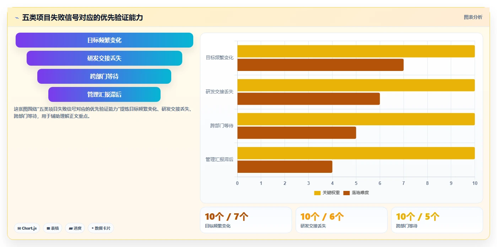Image resolution: width=497 pixels, height=247 pixels.
Task: Select the 管理汇报滞后 gradient funnel block
Action: (104, 94)
